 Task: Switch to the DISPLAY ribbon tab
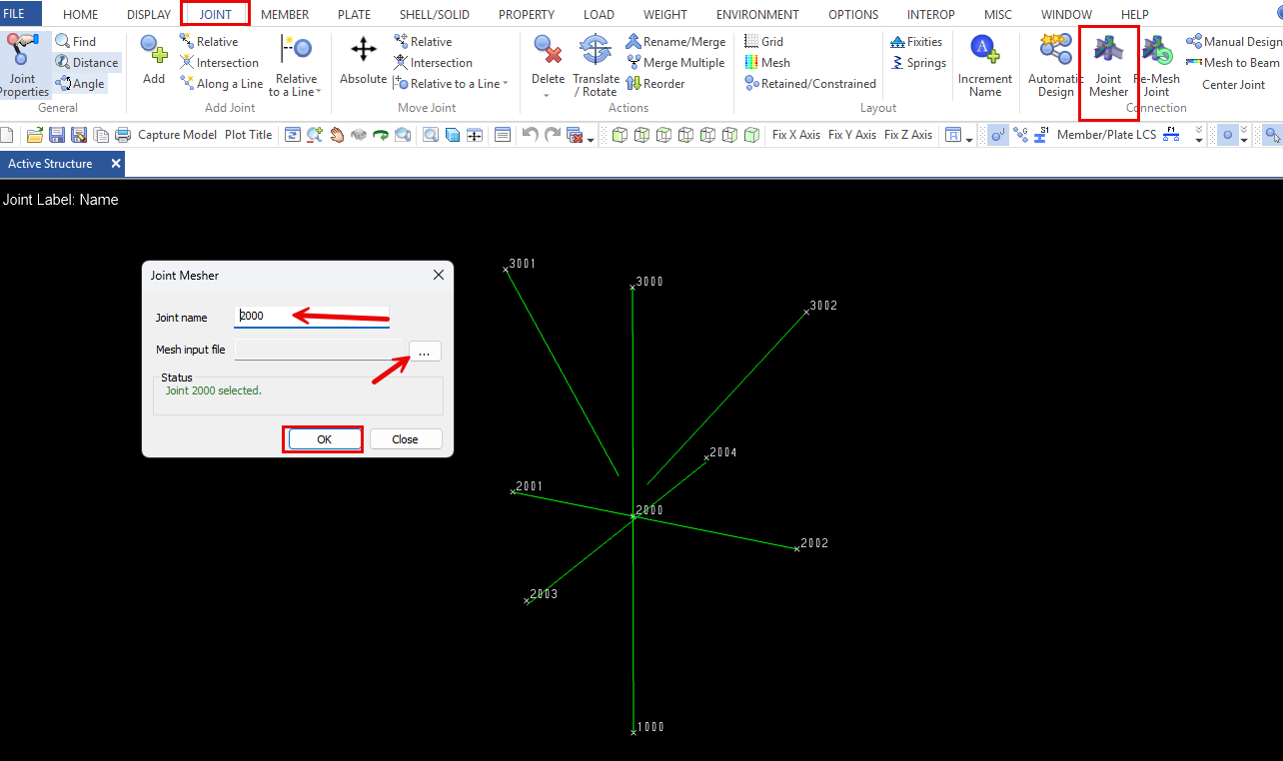149,15
